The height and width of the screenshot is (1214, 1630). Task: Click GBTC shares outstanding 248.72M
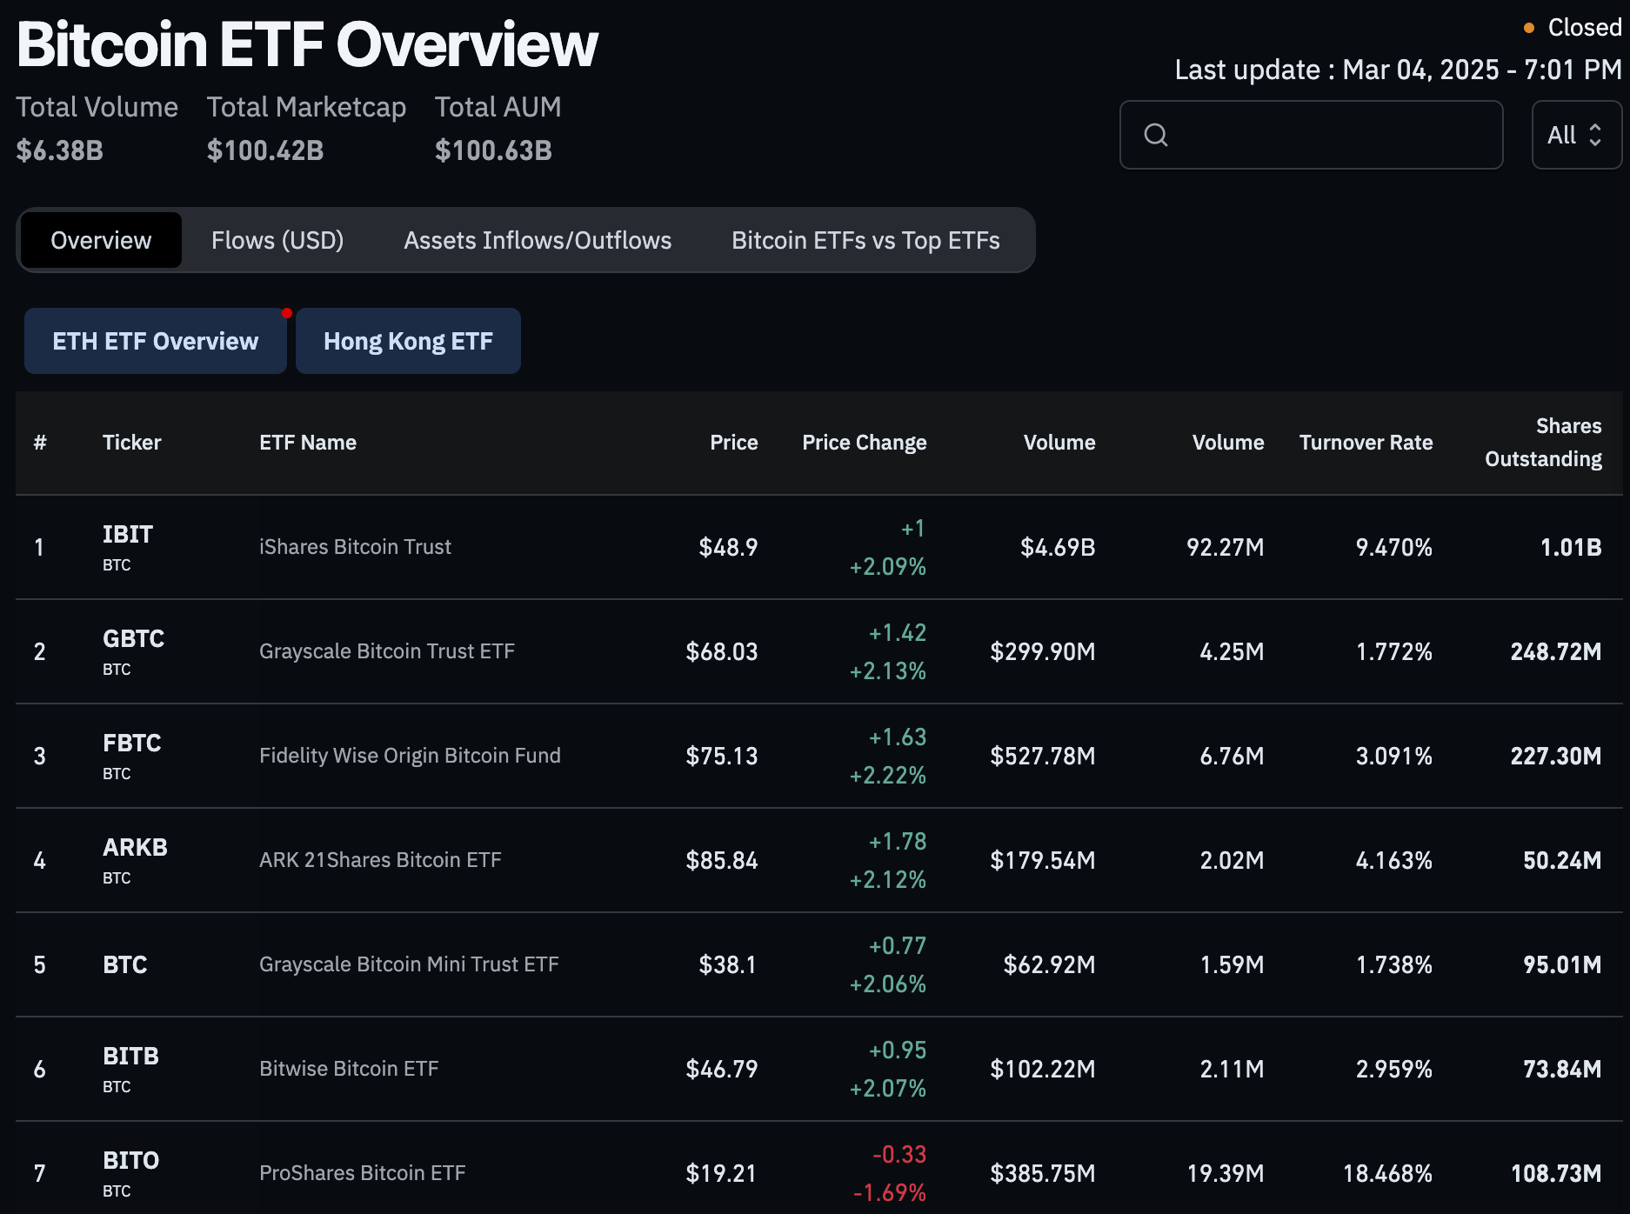1555,651
